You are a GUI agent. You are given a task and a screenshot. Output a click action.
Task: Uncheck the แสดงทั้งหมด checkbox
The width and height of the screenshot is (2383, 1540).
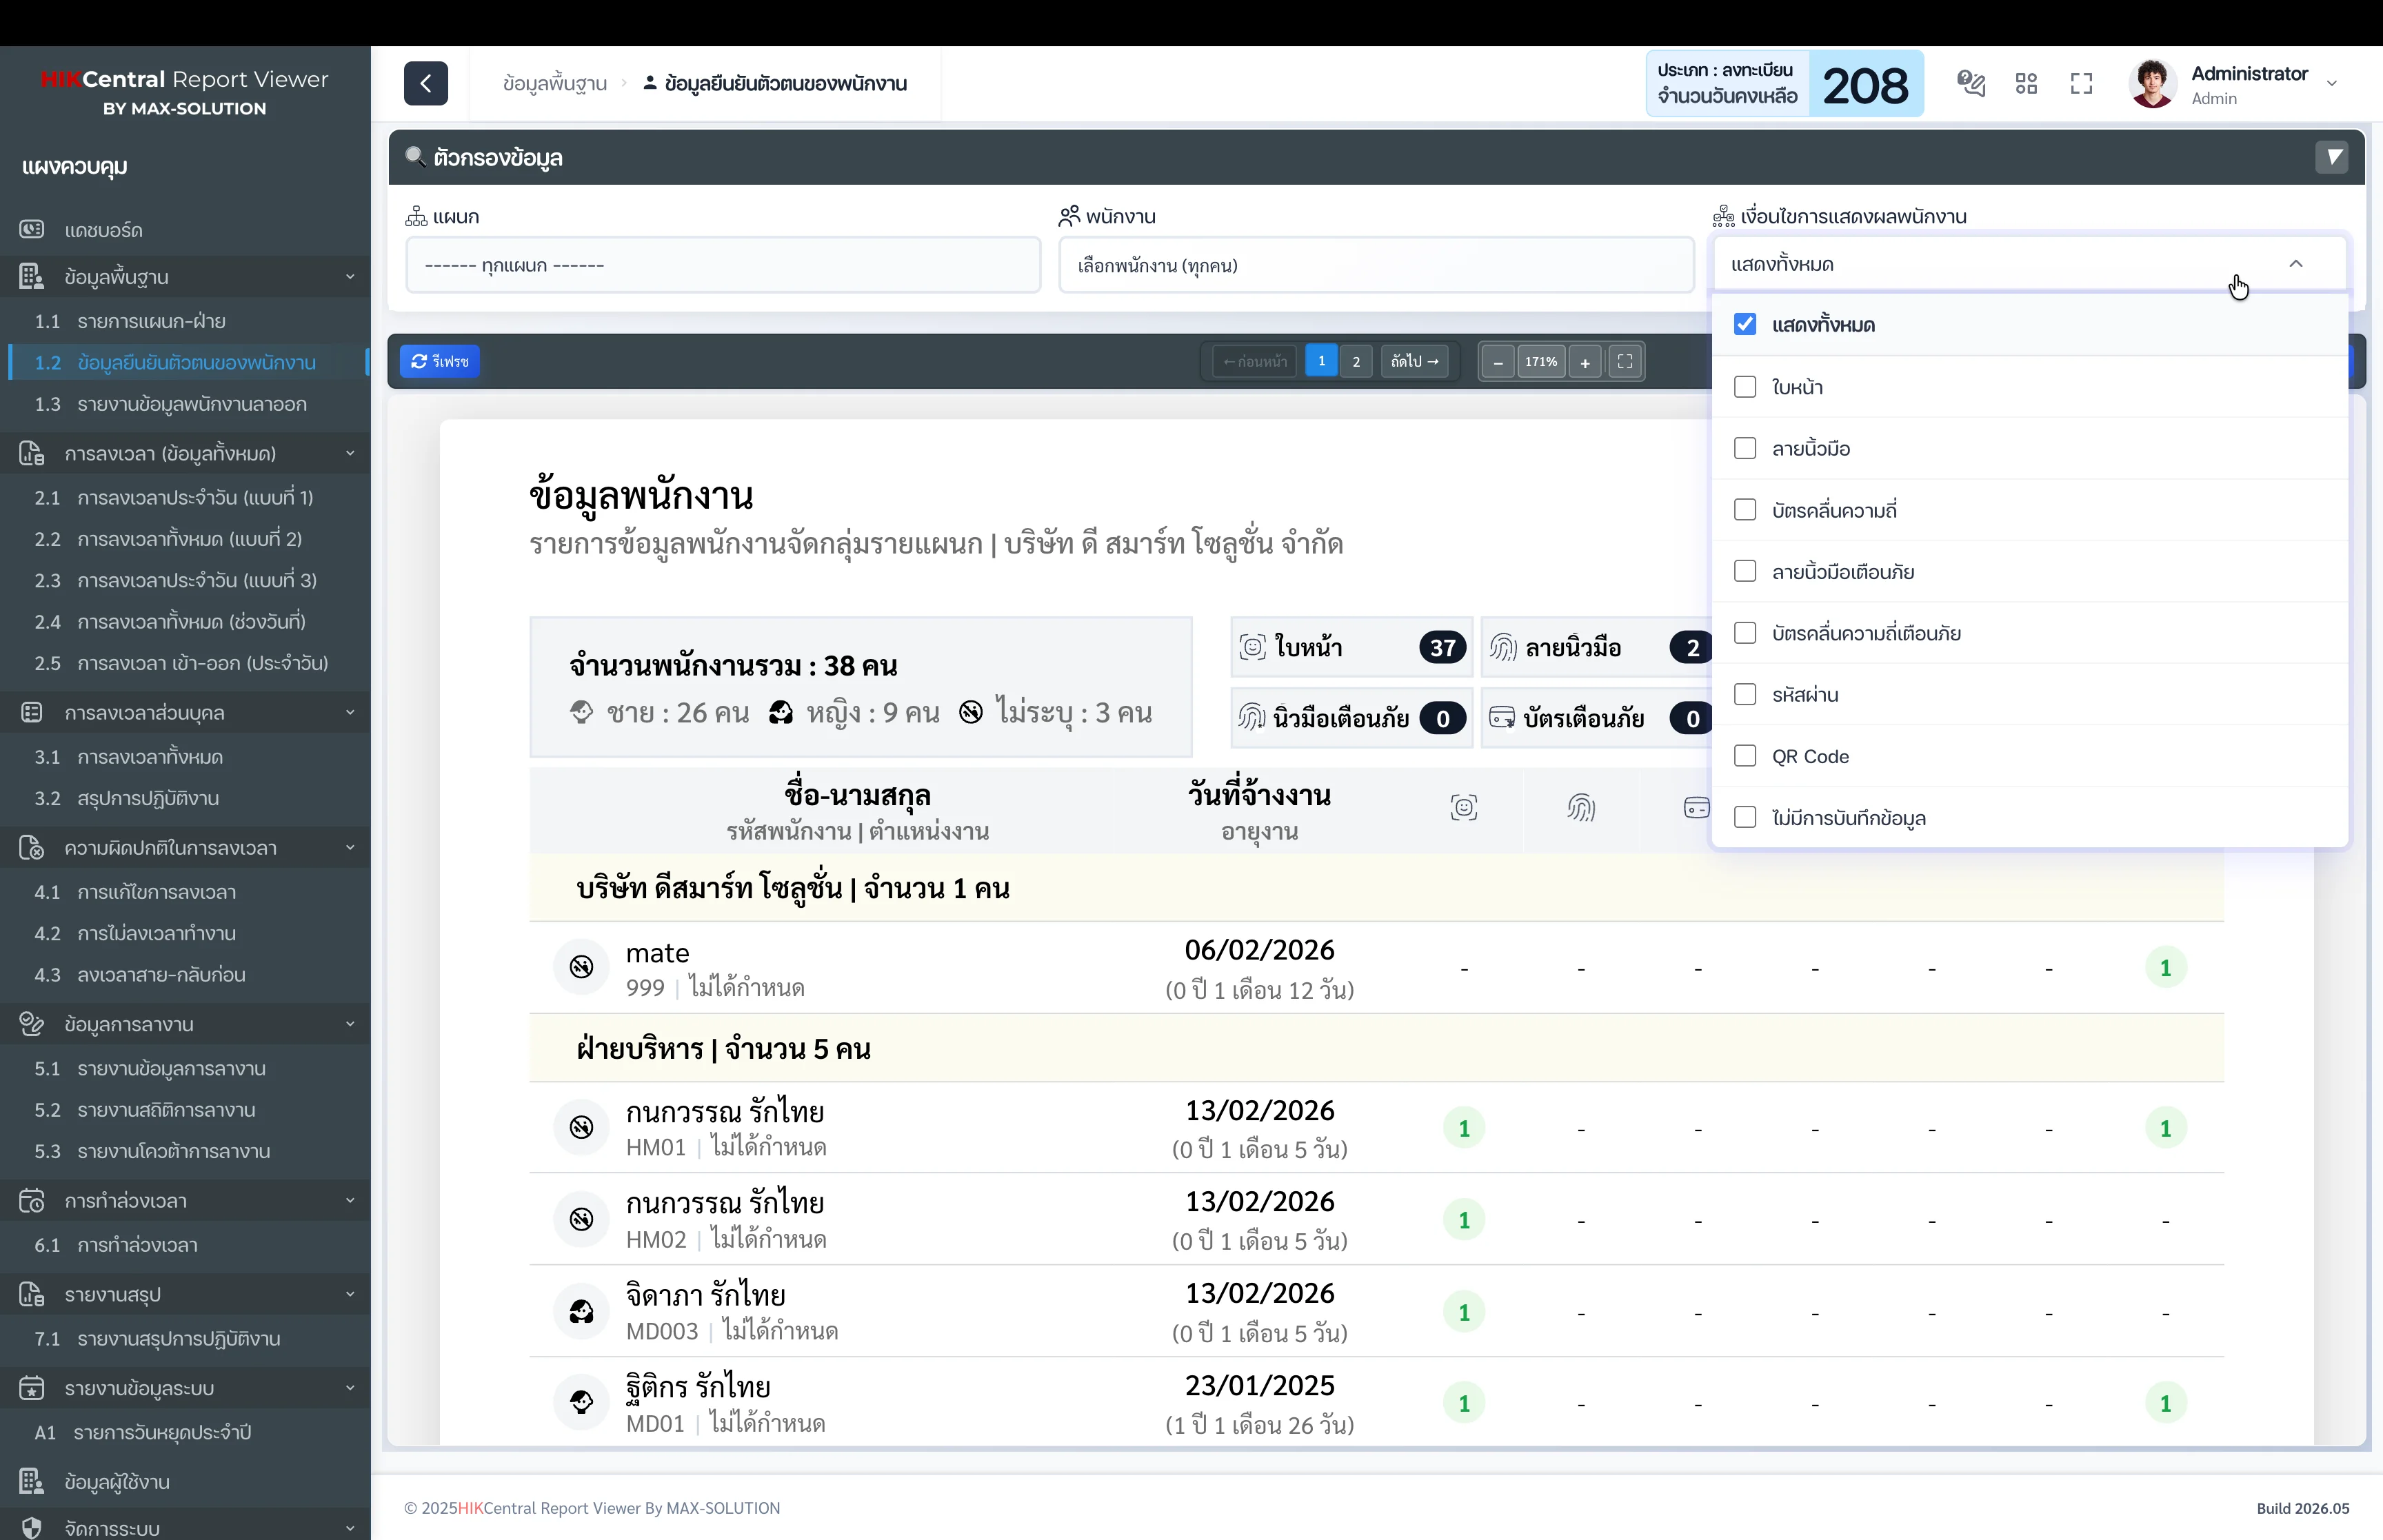1745,324
